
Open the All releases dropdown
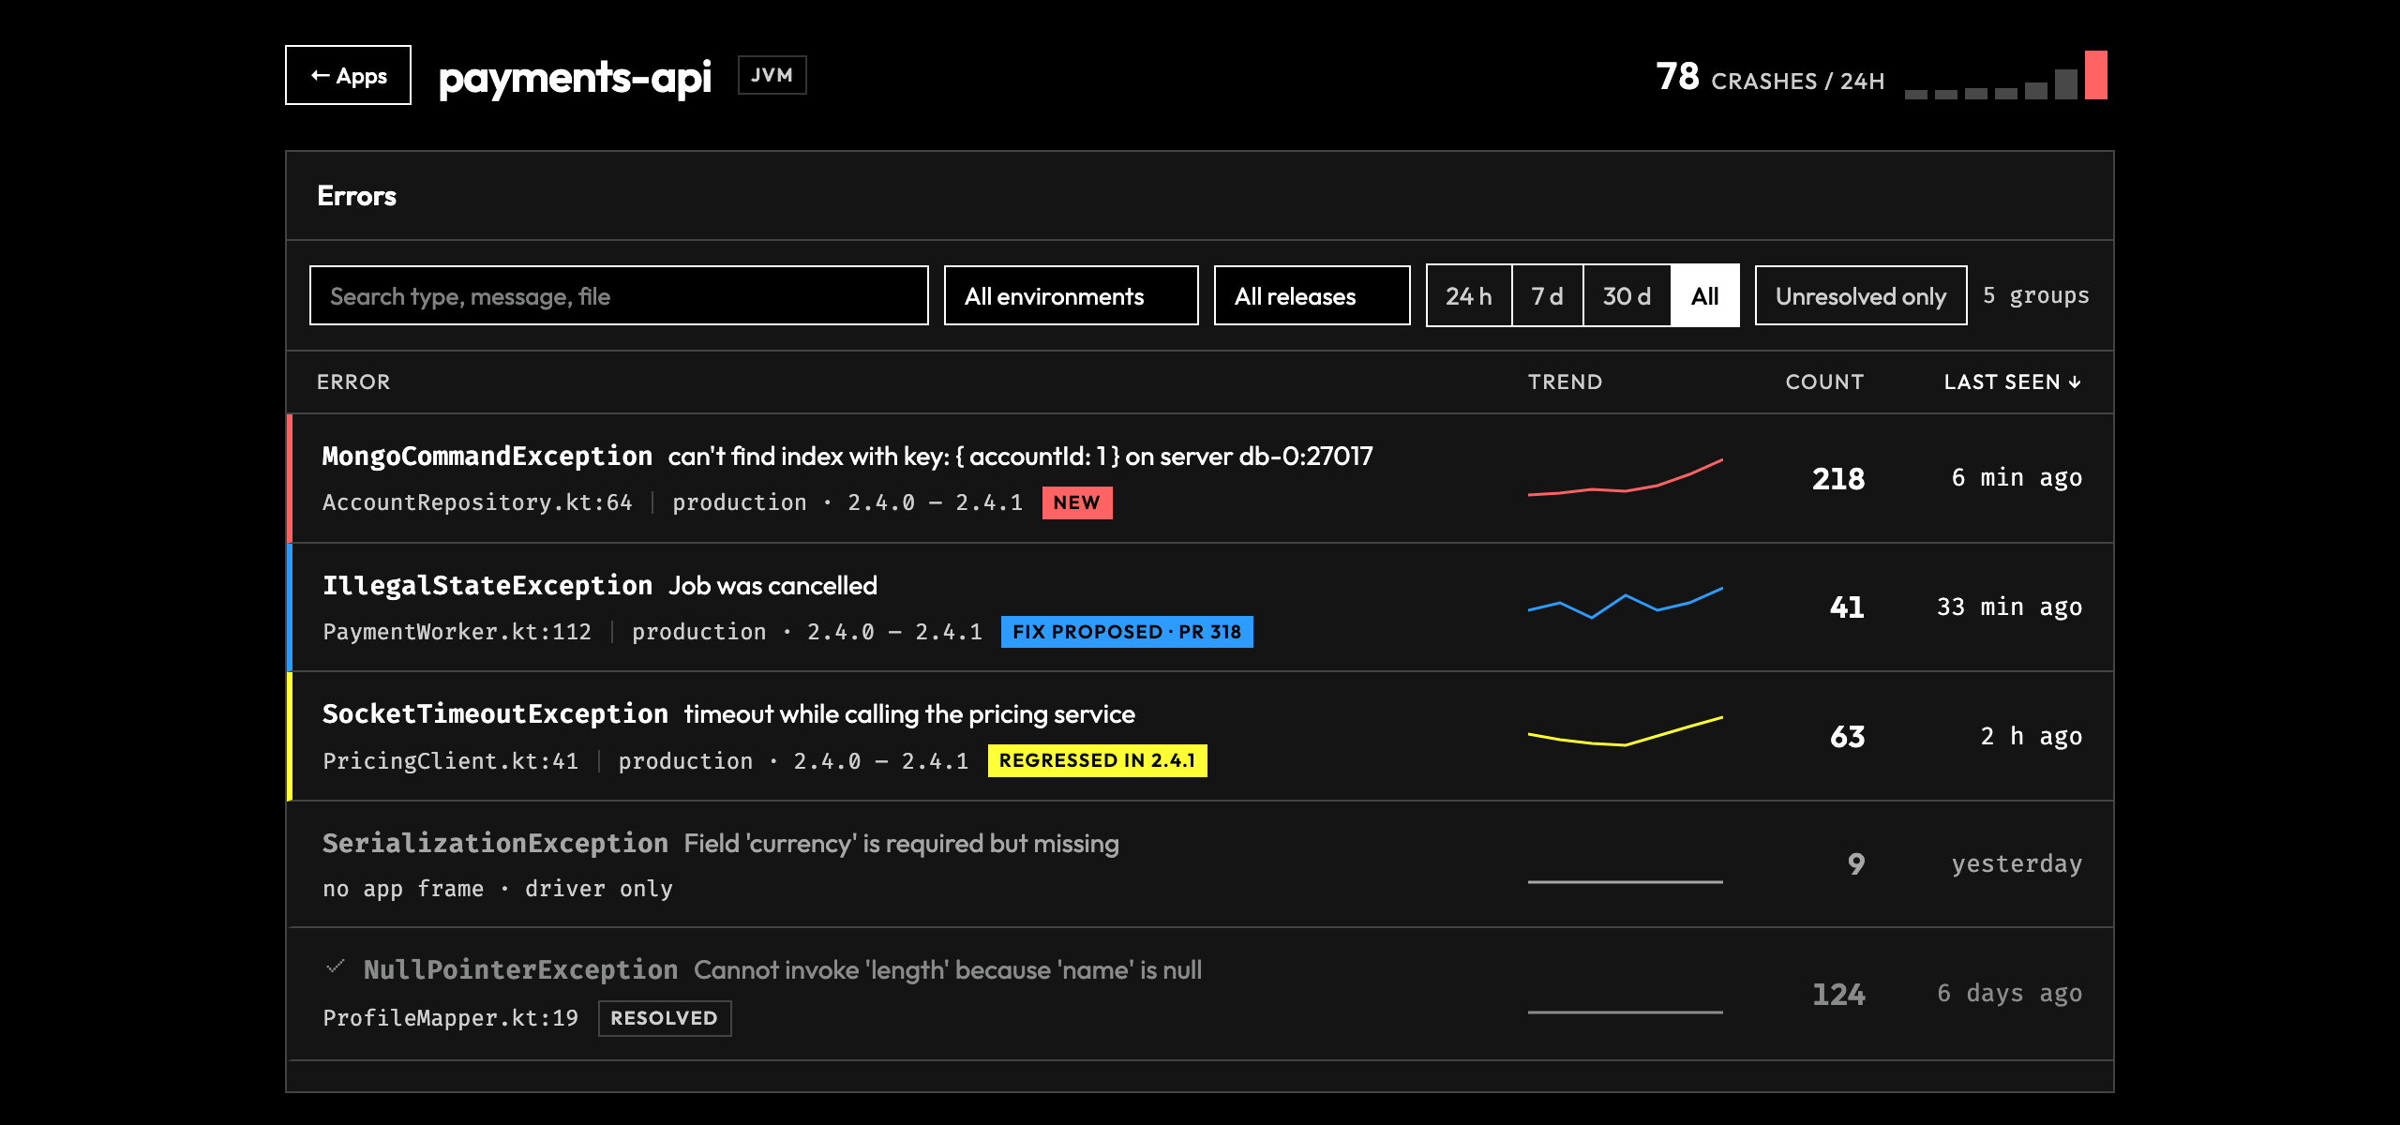click(1312, 295)
